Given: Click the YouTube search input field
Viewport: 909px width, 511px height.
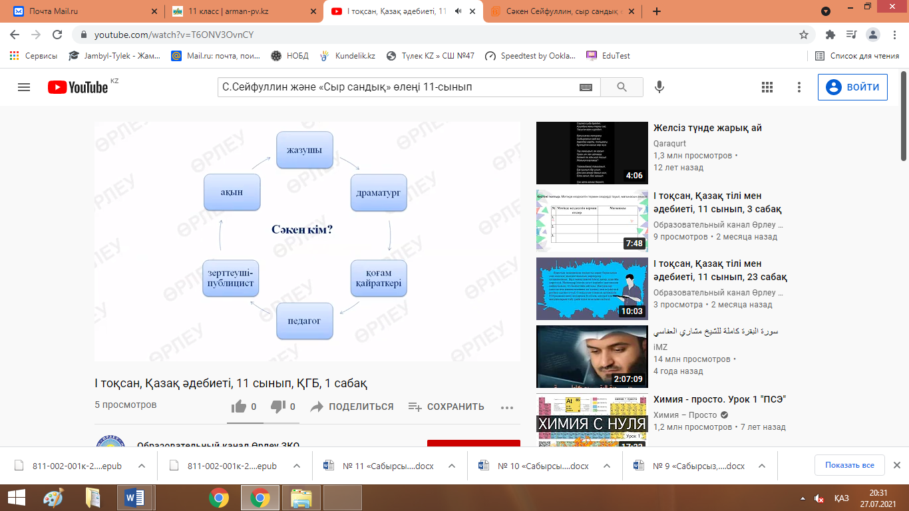Looking at the screenshot, I should [398, 87].
